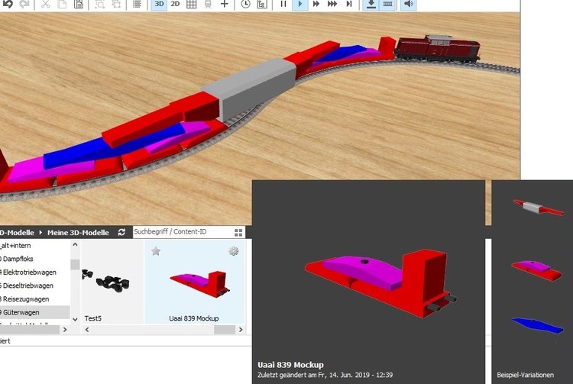Click gear icon on Uaai 839 Mockup
The image size is (573, 384).
pyautogui.click(x=233, y=251)
